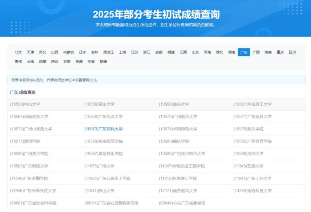Click the (10566)广东海洋大学 entry

(x=103, y=116)
